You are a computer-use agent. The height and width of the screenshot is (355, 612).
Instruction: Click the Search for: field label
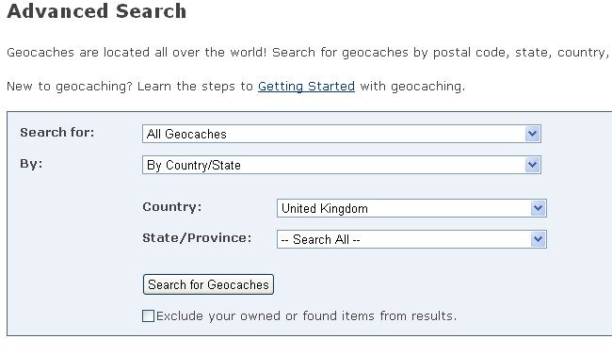click(x=57, y=133)
